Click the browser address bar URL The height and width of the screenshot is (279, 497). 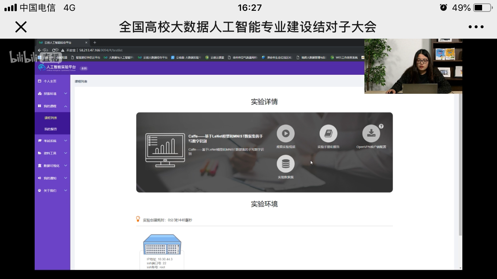[x=101, y=50]
